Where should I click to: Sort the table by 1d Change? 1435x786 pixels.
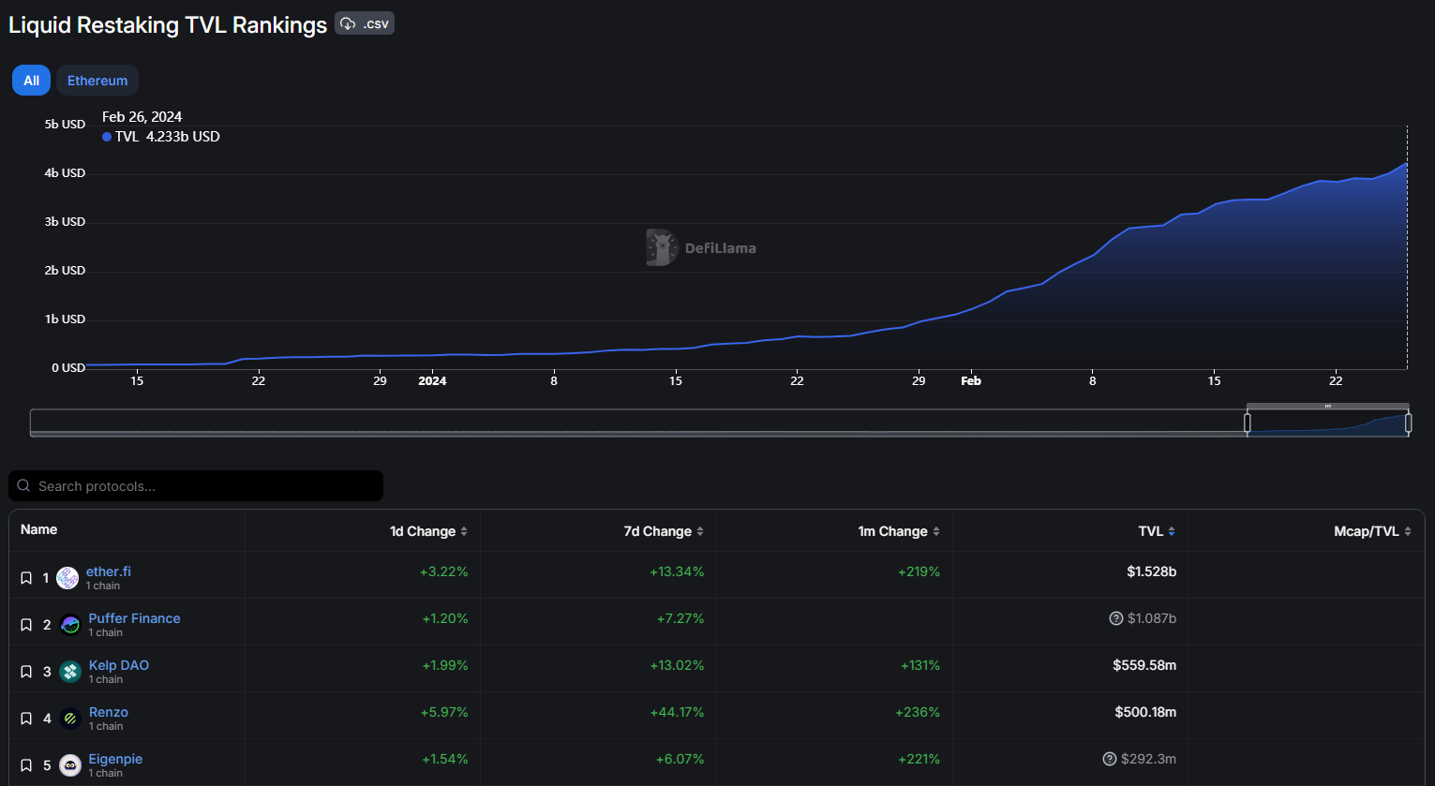pyautogui.click(x=428, y=530)
